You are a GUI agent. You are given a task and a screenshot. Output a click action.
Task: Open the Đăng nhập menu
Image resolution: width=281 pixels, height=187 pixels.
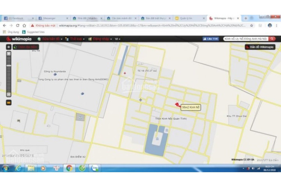click(100, 39)
